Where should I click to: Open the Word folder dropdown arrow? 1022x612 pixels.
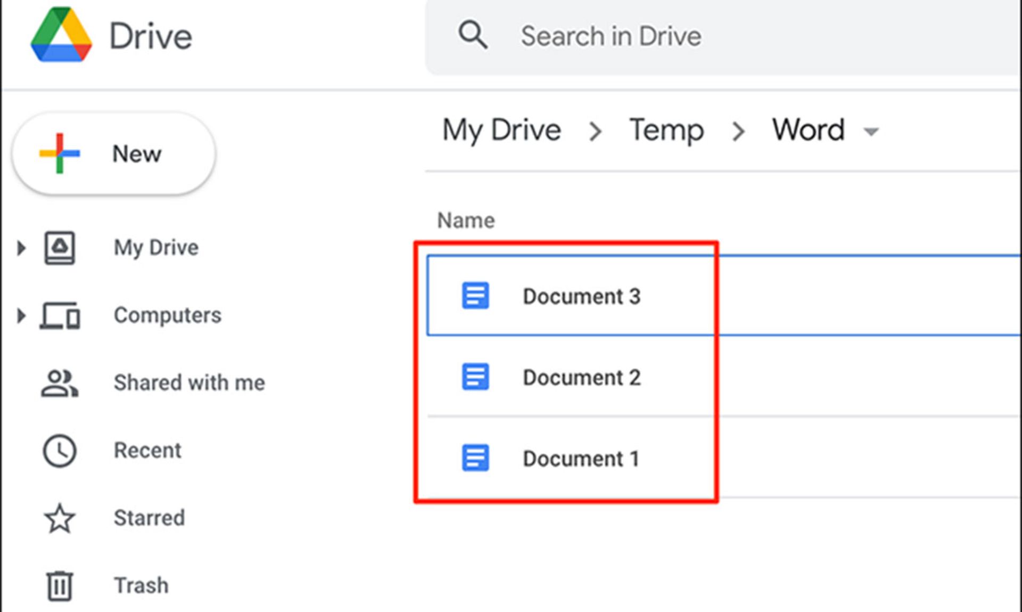(x=871, y=131)
